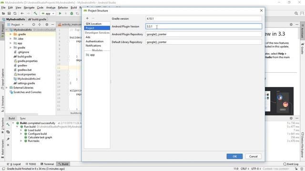Open the Logcat tool window

(x=14, y=164)
